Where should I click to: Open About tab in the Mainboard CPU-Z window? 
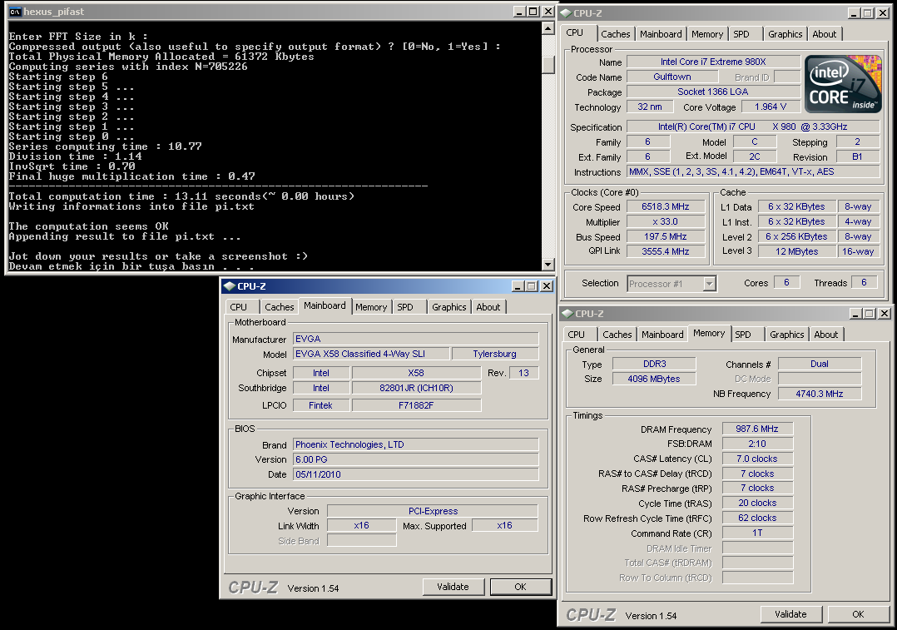pos(488,307)
